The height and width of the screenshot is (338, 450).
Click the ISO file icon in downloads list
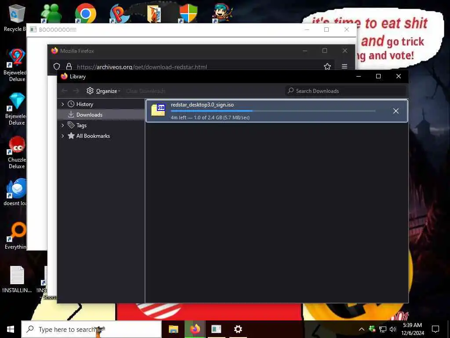click(158, 110)
